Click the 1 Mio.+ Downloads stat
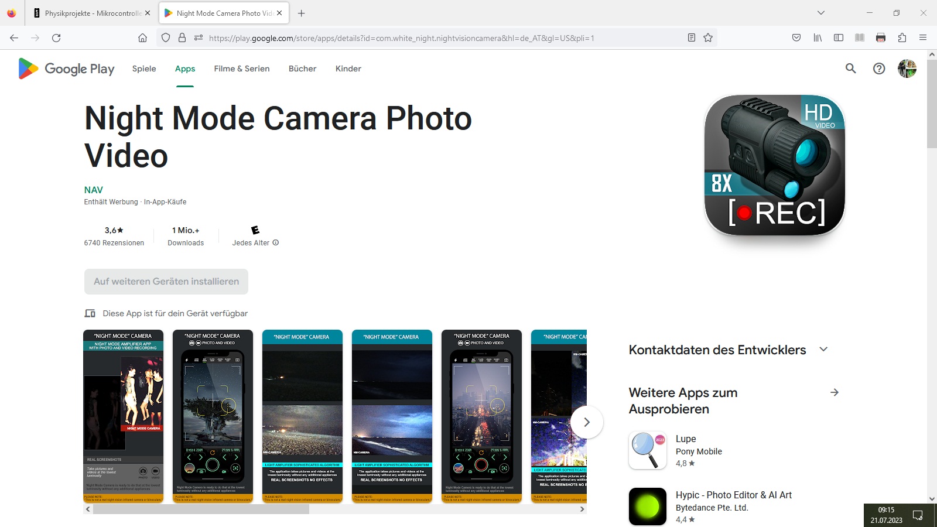Screen dimensions: 937x527 [186, 237]
